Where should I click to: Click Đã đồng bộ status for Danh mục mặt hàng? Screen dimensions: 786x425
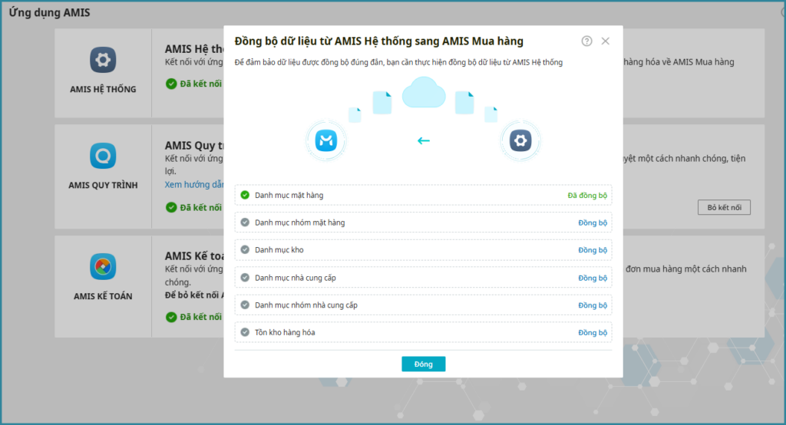[587, 196]
